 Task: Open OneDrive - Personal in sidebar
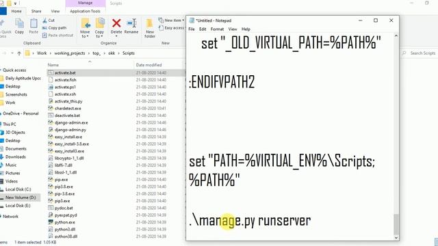(21, 113)
